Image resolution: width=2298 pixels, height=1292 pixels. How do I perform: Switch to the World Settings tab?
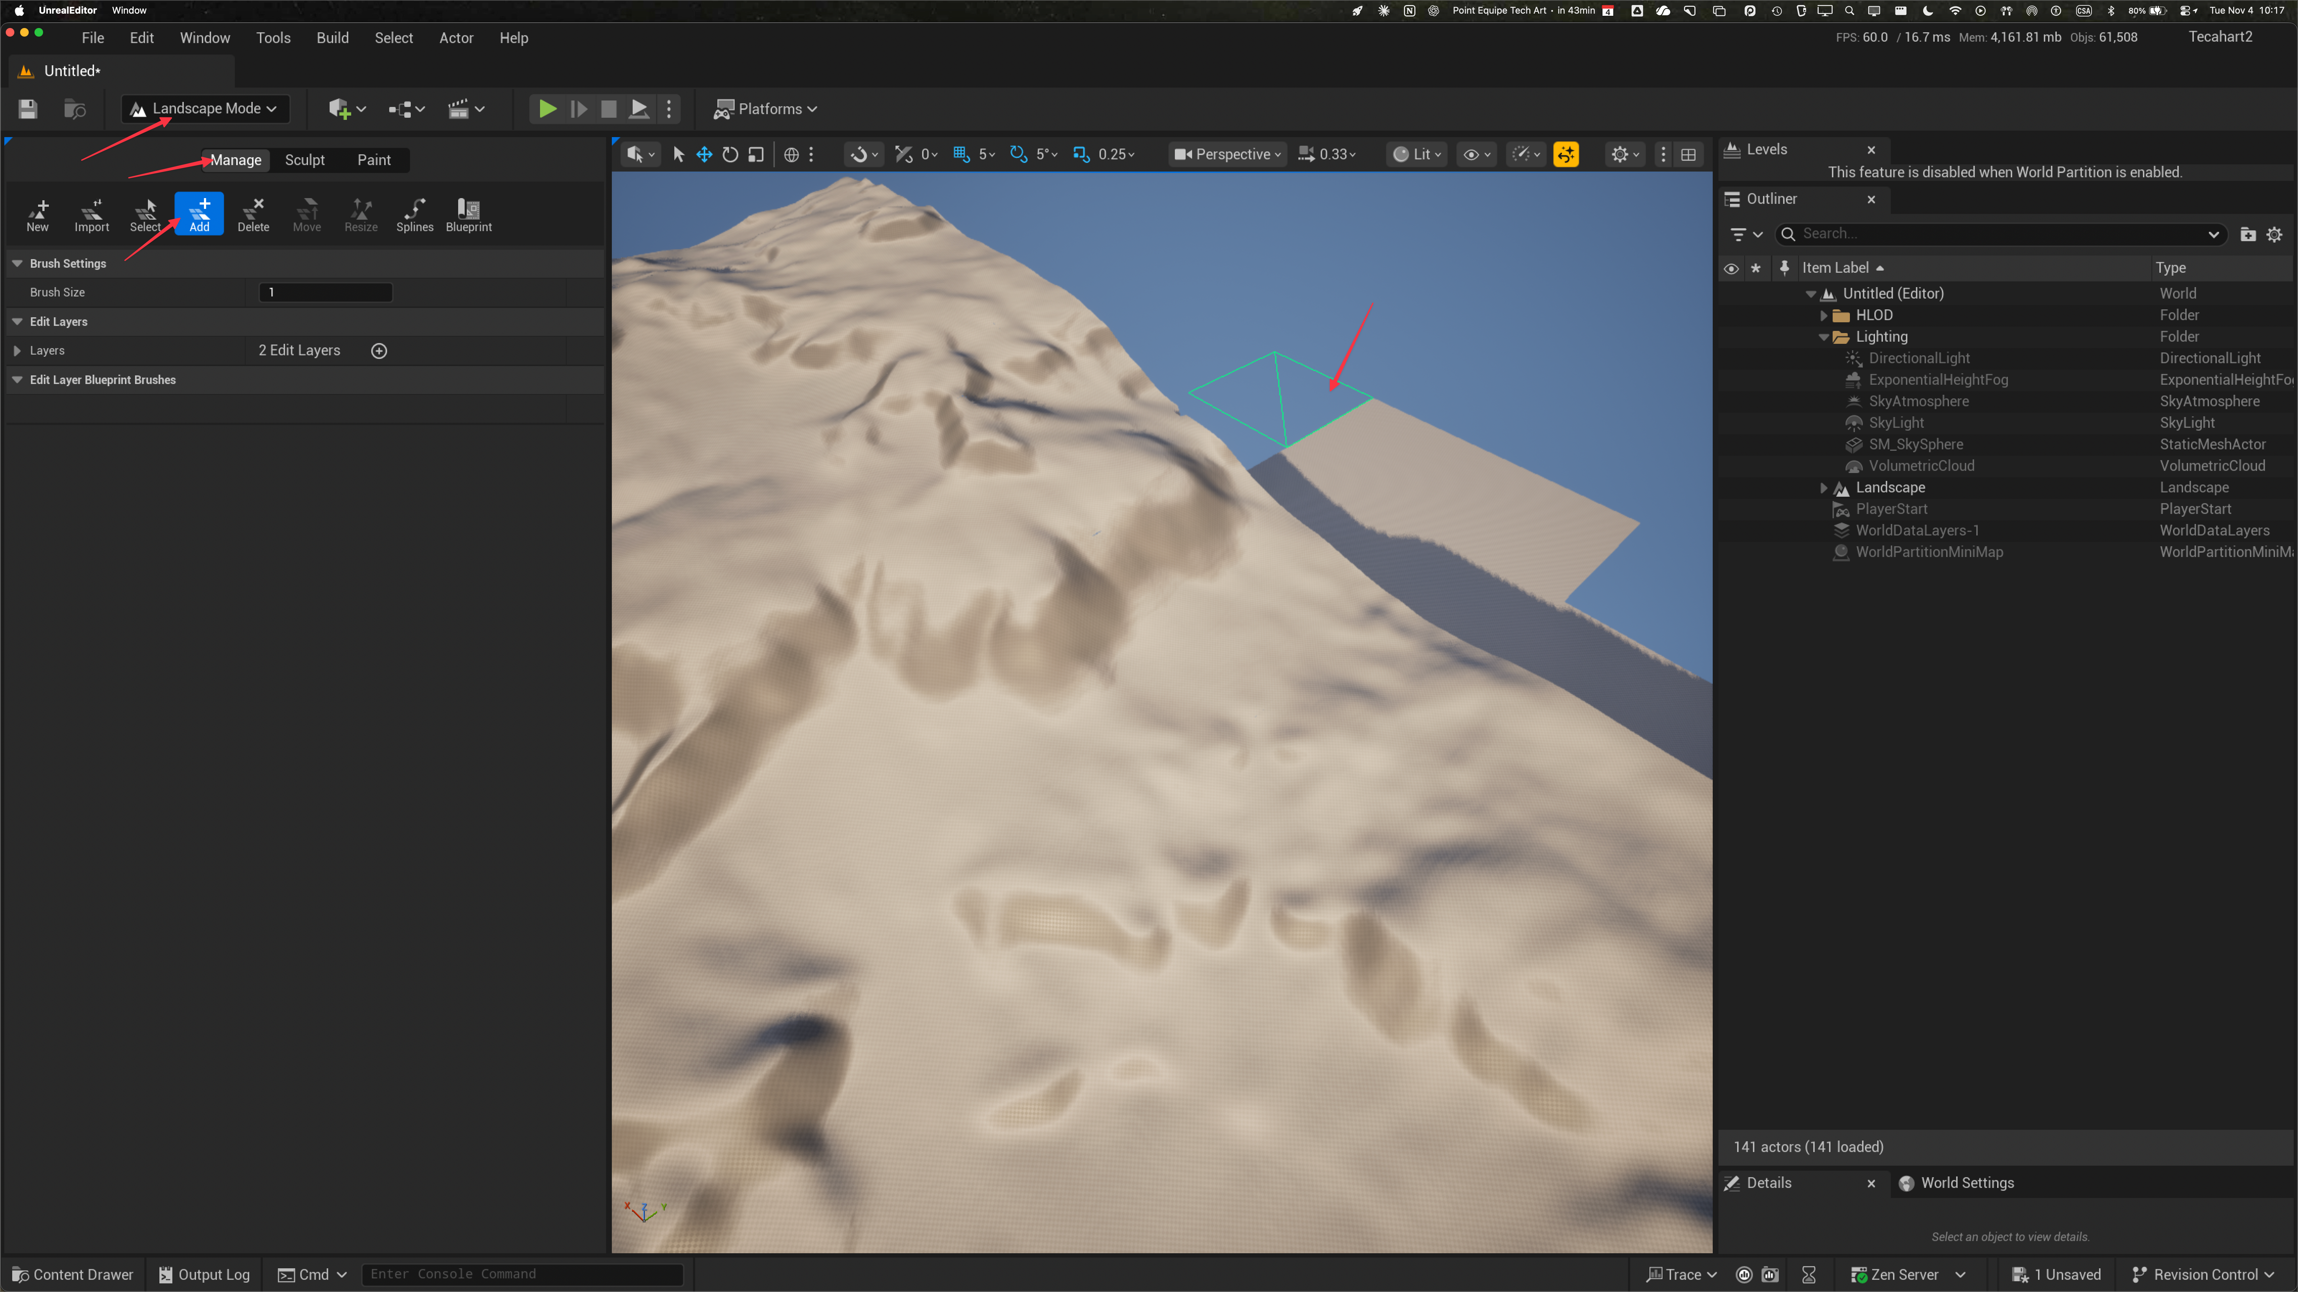coord(1957,1183)
